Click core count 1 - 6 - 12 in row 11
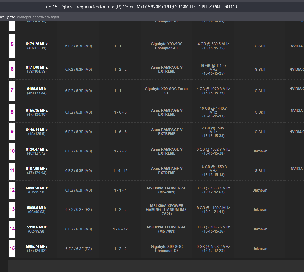The width and height of the screenshot is (304, 272). [120, 171]
